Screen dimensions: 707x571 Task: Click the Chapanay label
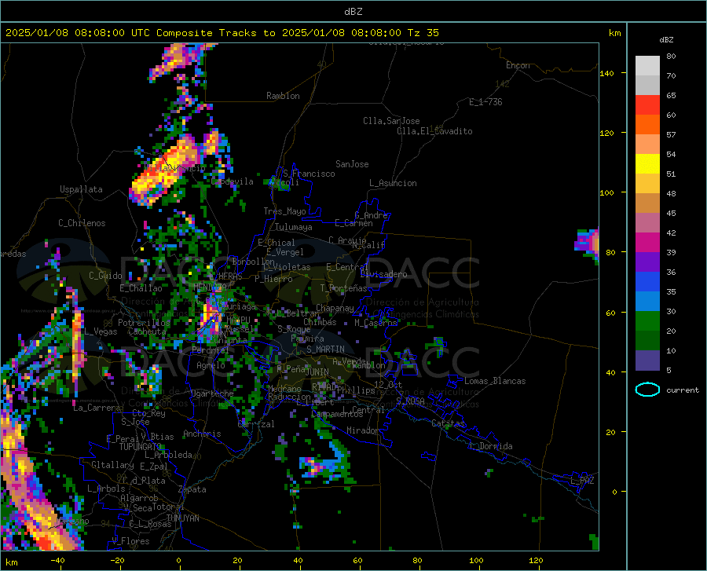click(335, 308)
